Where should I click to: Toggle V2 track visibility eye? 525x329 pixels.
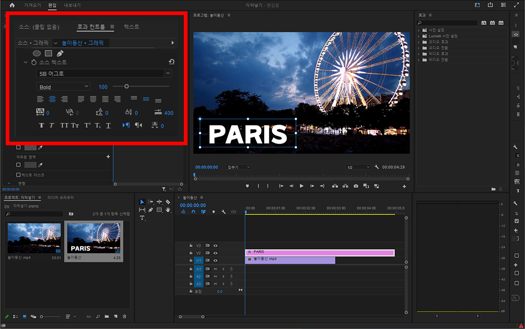tap(216, 253)
